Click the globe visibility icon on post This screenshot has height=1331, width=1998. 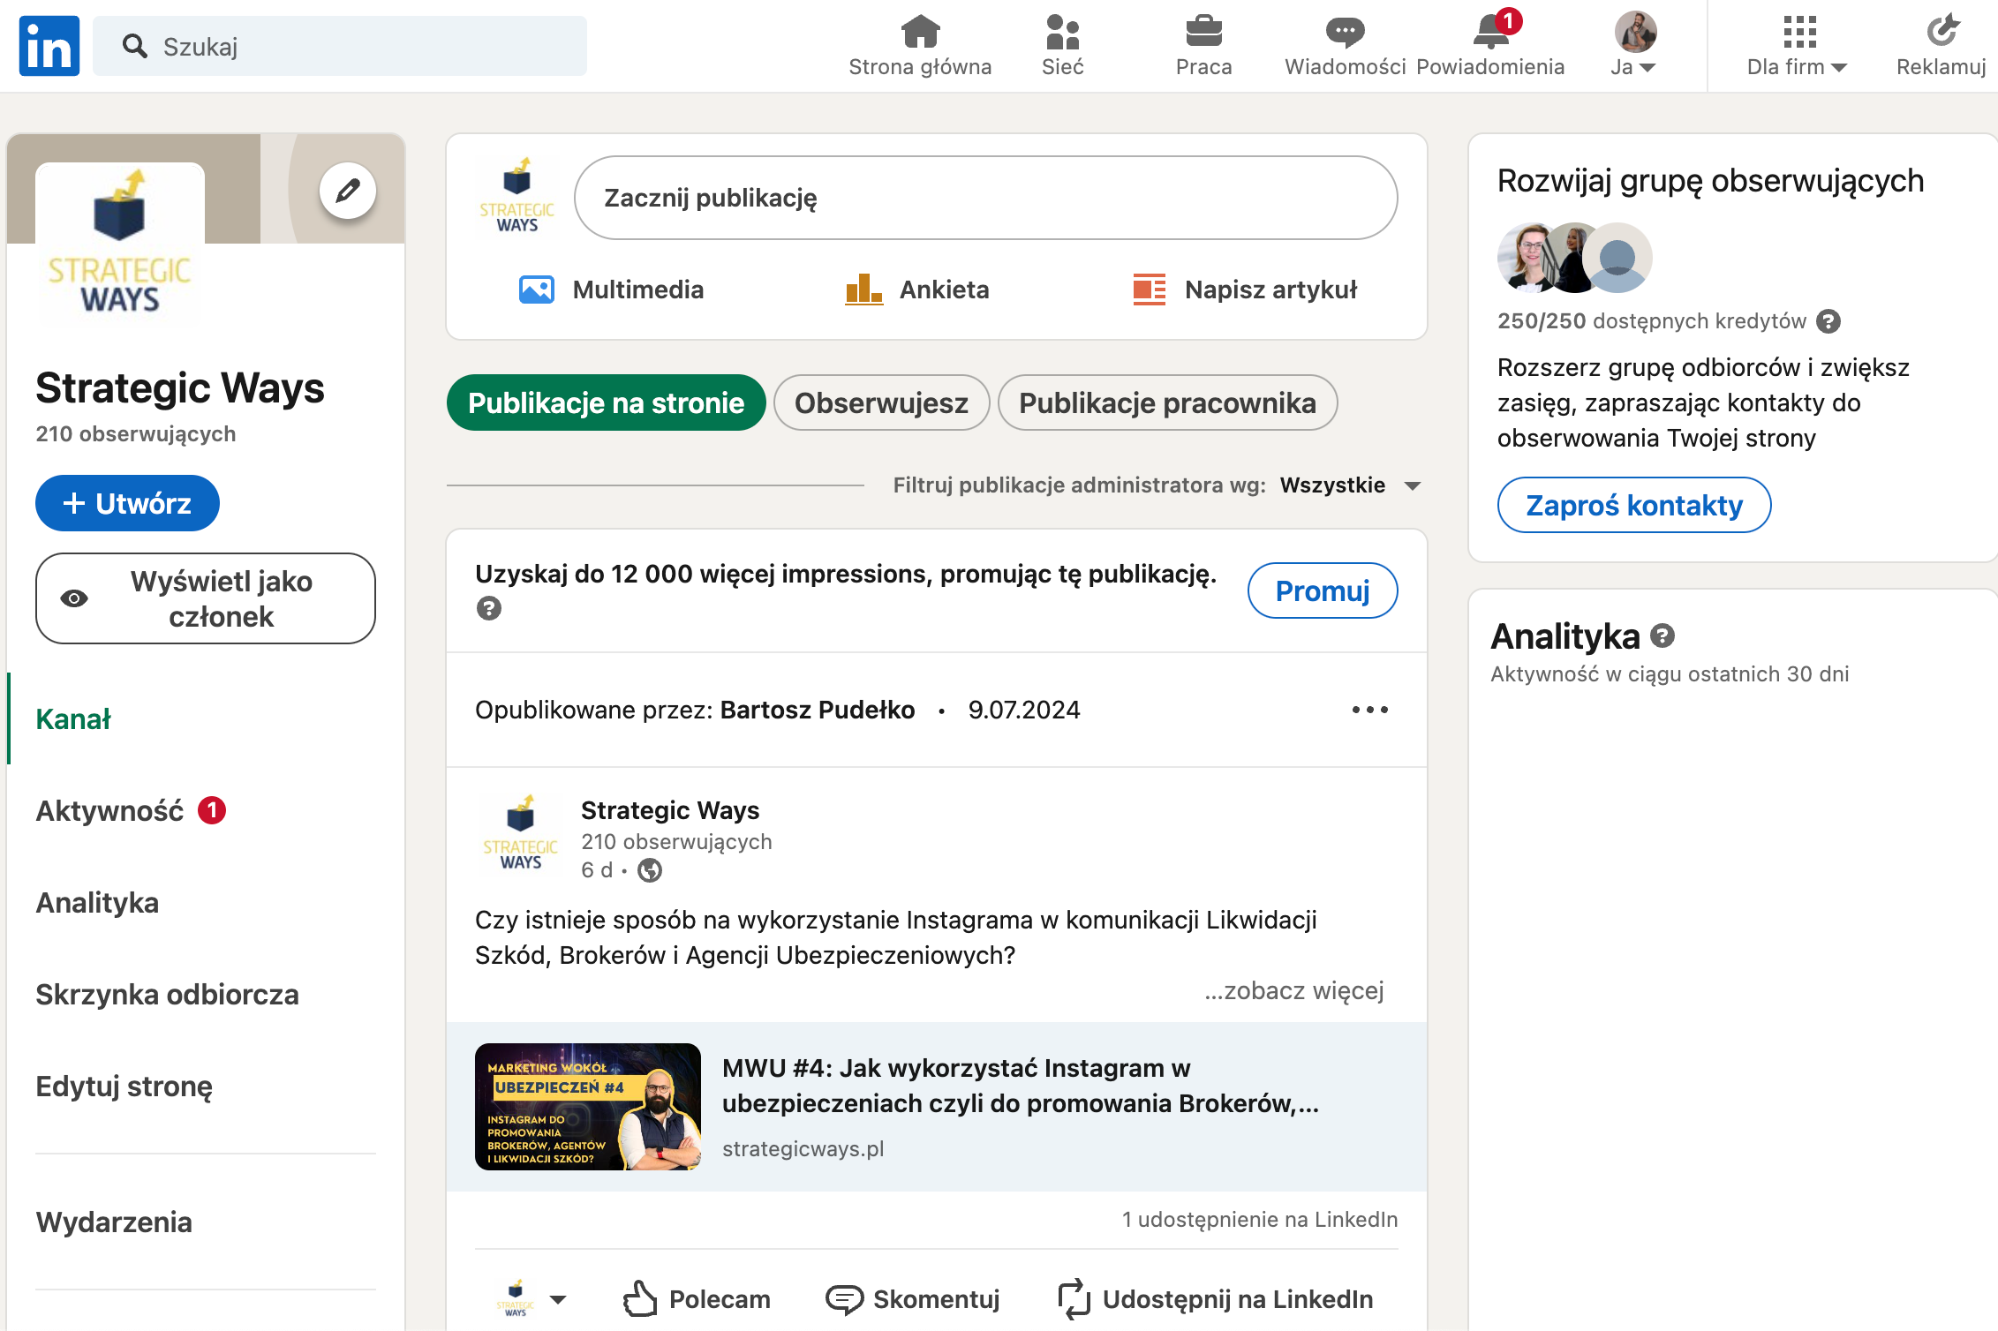point(650,870)
